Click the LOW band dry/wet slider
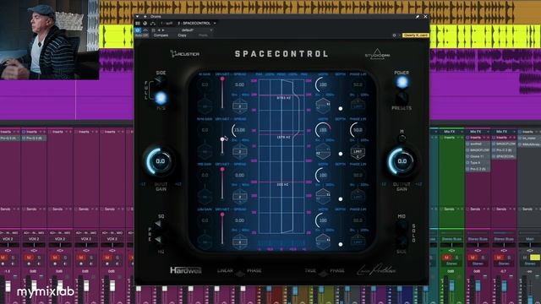Image resolution: width=541 pixels, height=304 pixels. [222, 229]
